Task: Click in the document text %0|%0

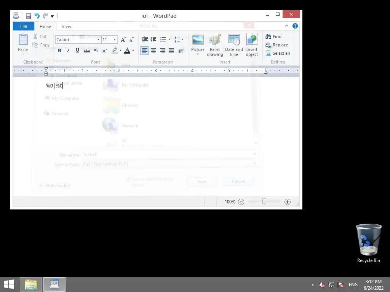Action: point(54,86)
